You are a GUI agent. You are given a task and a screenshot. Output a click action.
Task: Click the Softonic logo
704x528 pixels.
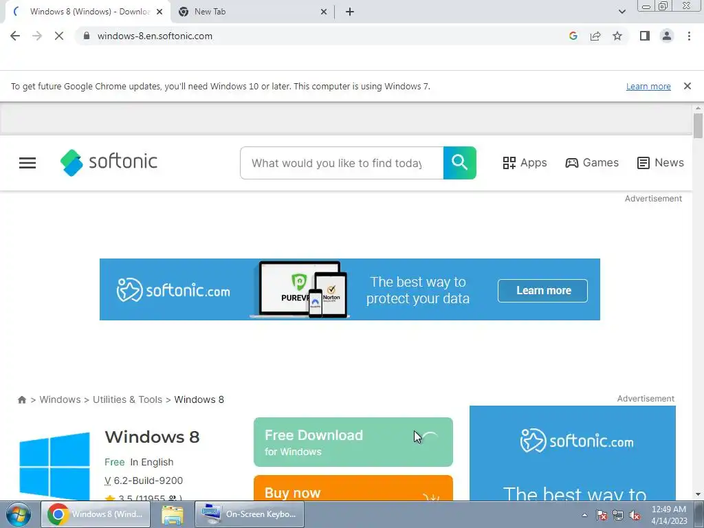[x=109, y=162]
